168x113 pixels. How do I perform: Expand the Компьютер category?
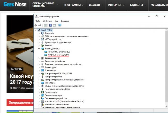tap(39, 71)
